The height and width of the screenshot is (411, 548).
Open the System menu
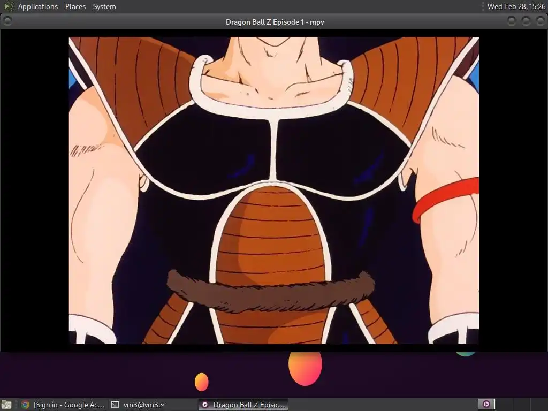[104, 6]
